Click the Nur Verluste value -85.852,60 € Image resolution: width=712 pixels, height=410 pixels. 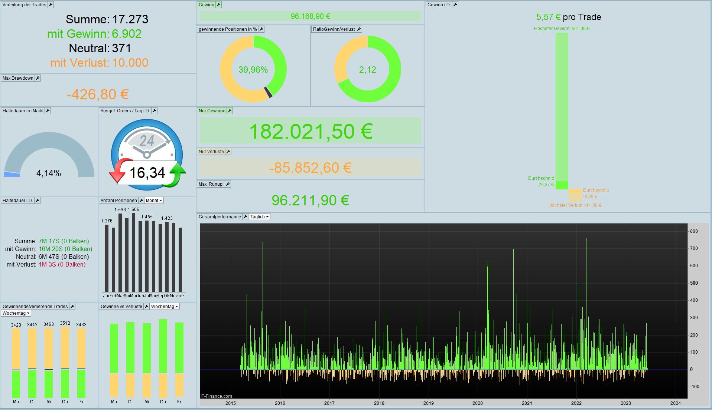pos(311,168)
